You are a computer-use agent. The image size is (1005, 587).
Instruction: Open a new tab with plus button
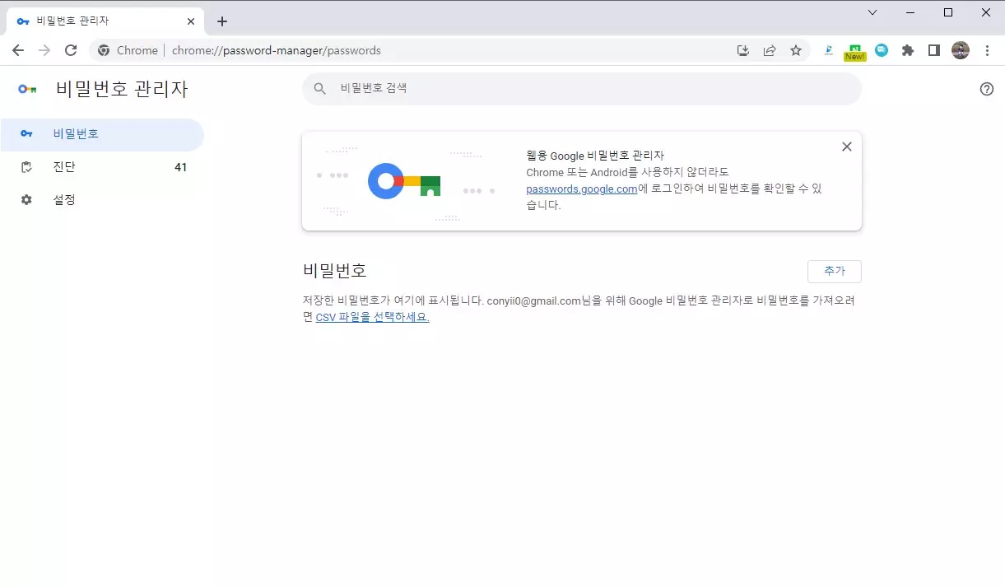coord(221,21)
